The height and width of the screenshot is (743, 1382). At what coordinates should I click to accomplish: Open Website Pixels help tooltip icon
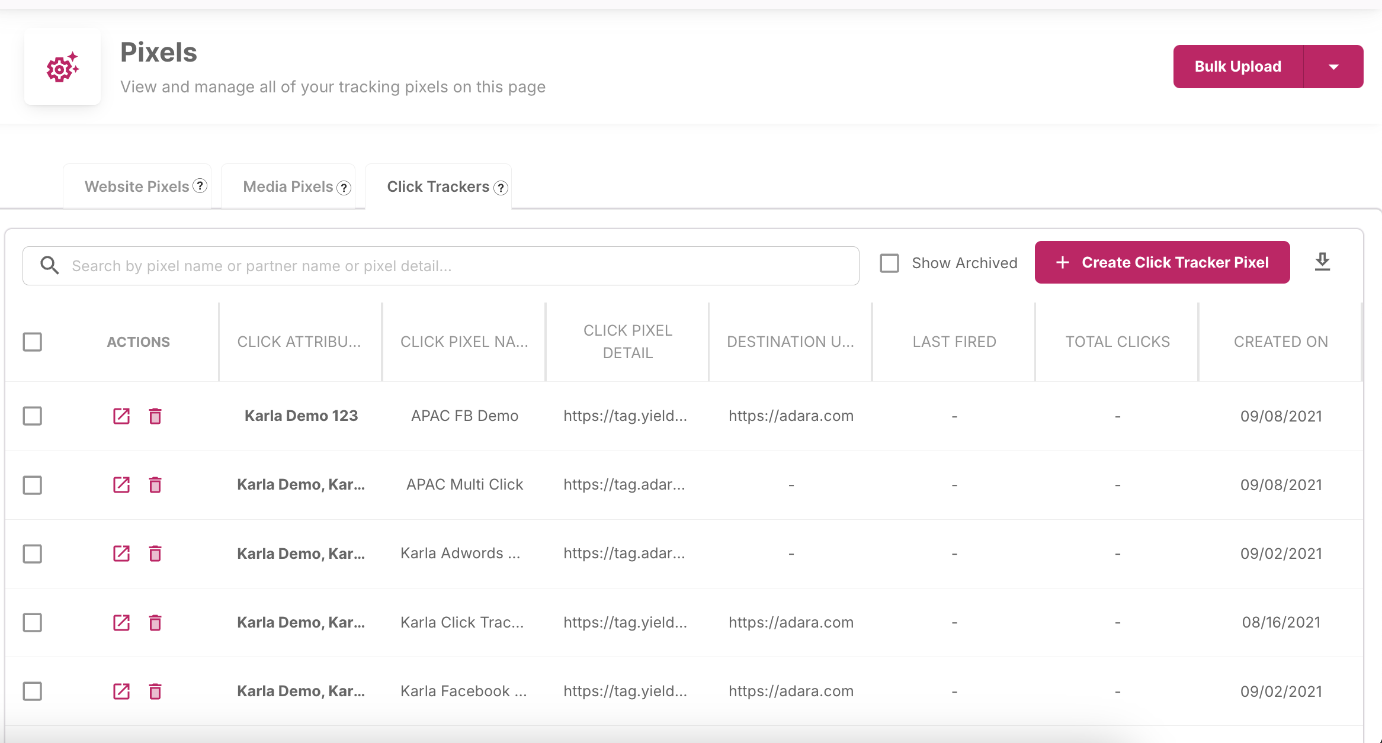[200, 186]
